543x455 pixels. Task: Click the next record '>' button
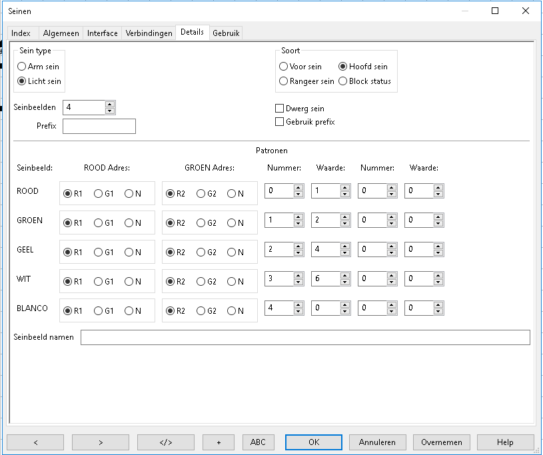pyautogui.click(x=100, y=442)
